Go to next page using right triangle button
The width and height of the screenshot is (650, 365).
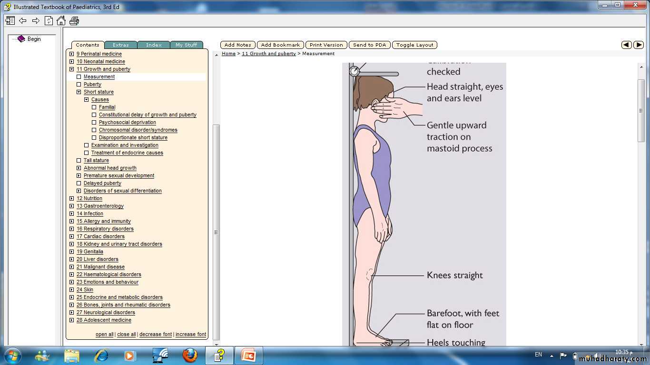click(639, 45)
